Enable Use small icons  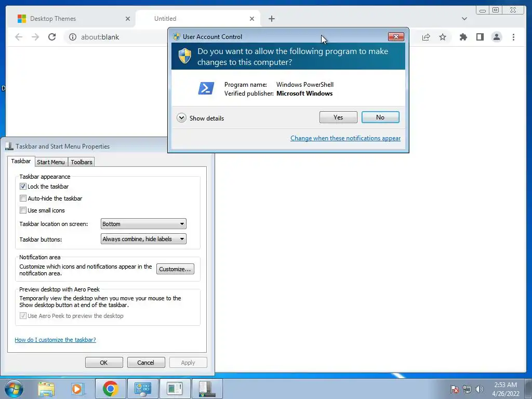point(23,210)
